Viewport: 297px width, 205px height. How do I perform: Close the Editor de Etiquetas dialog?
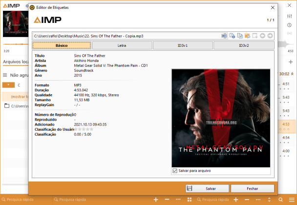(x=273, y=8)
